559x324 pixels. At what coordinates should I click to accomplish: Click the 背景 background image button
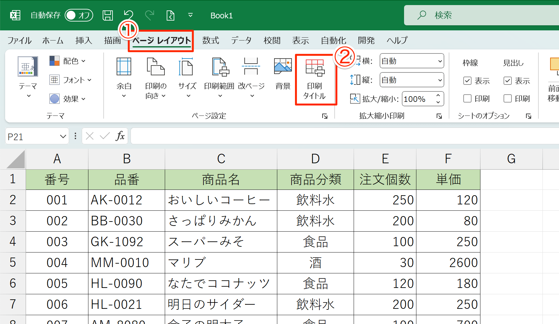283,73
